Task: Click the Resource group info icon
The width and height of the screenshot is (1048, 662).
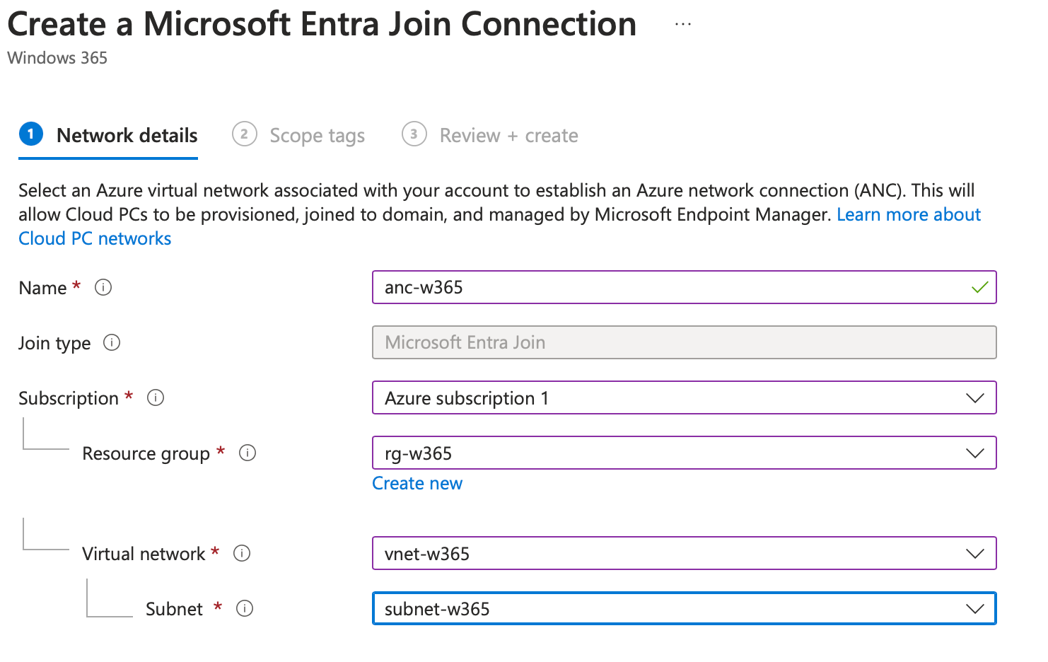Action: [248, 453]
